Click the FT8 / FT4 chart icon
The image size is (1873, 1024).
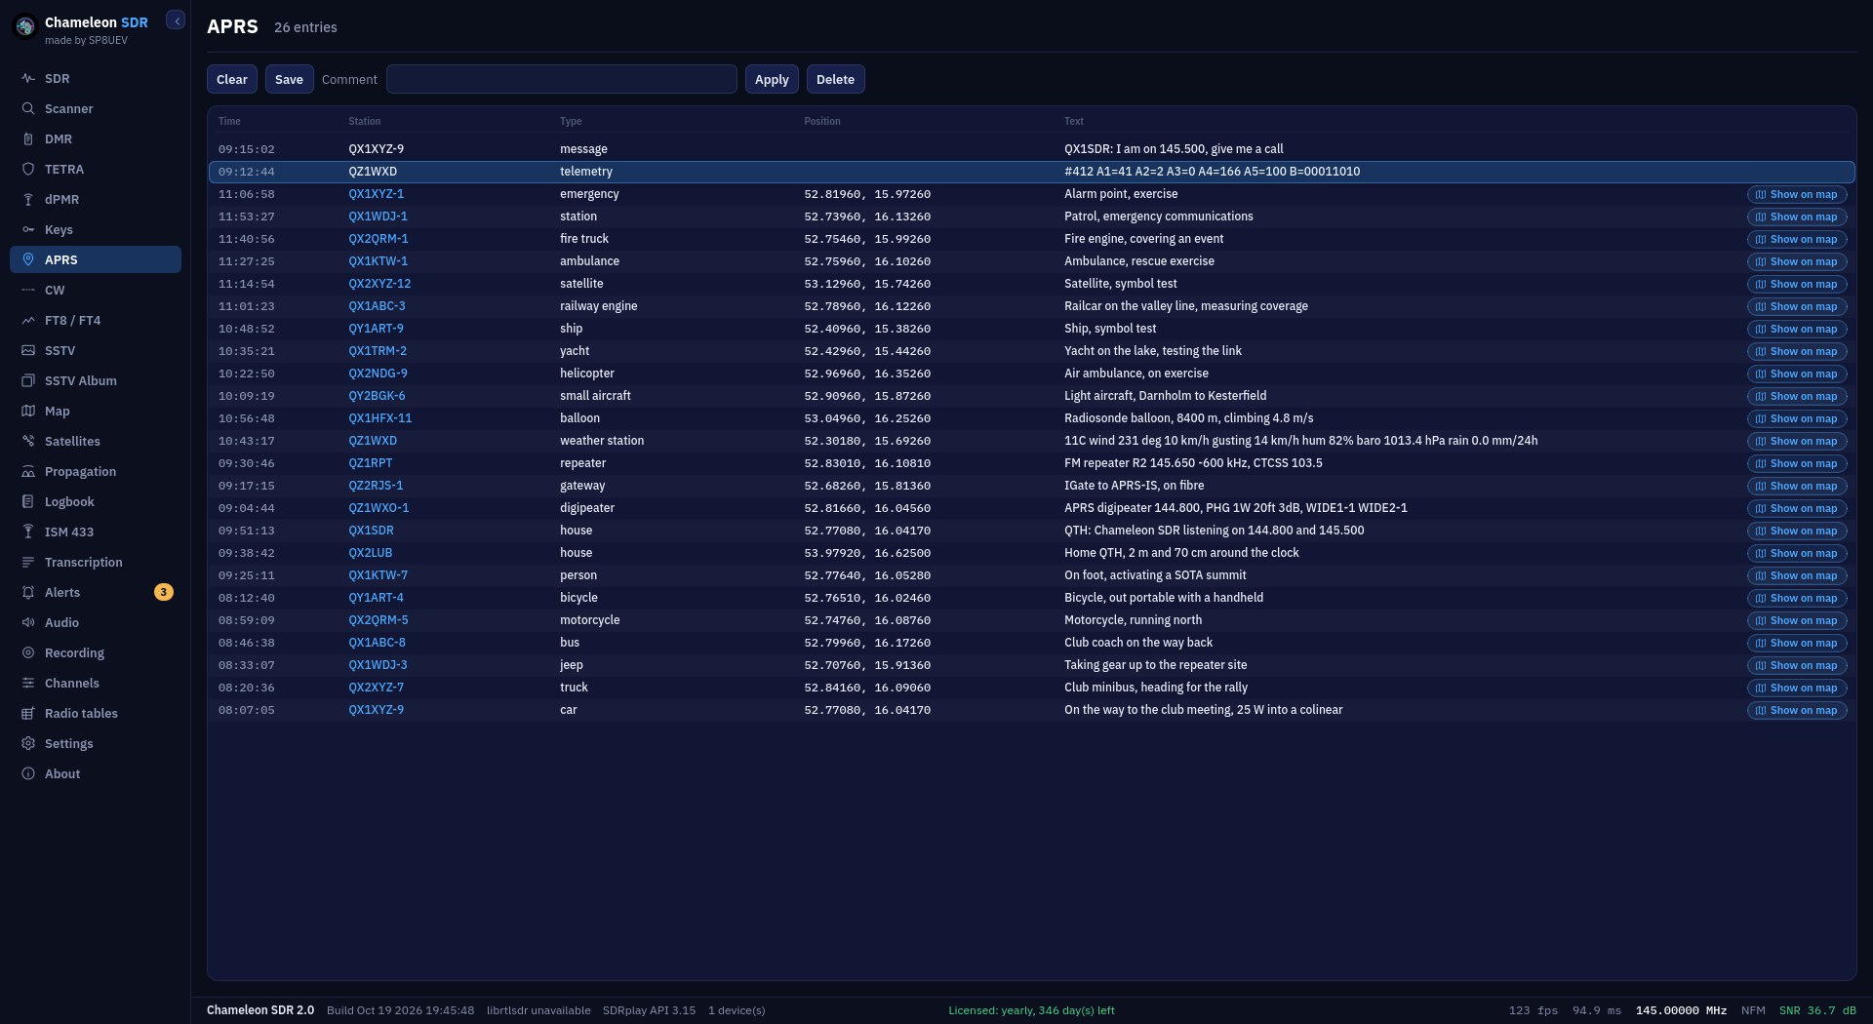pyautogui.click(x=28, y=320)
